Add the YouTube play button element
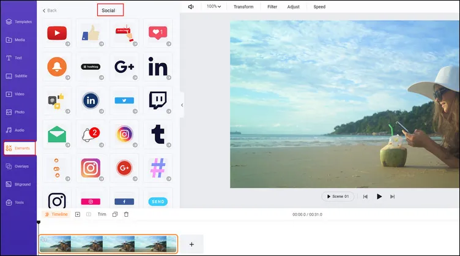 coord(57,33)
